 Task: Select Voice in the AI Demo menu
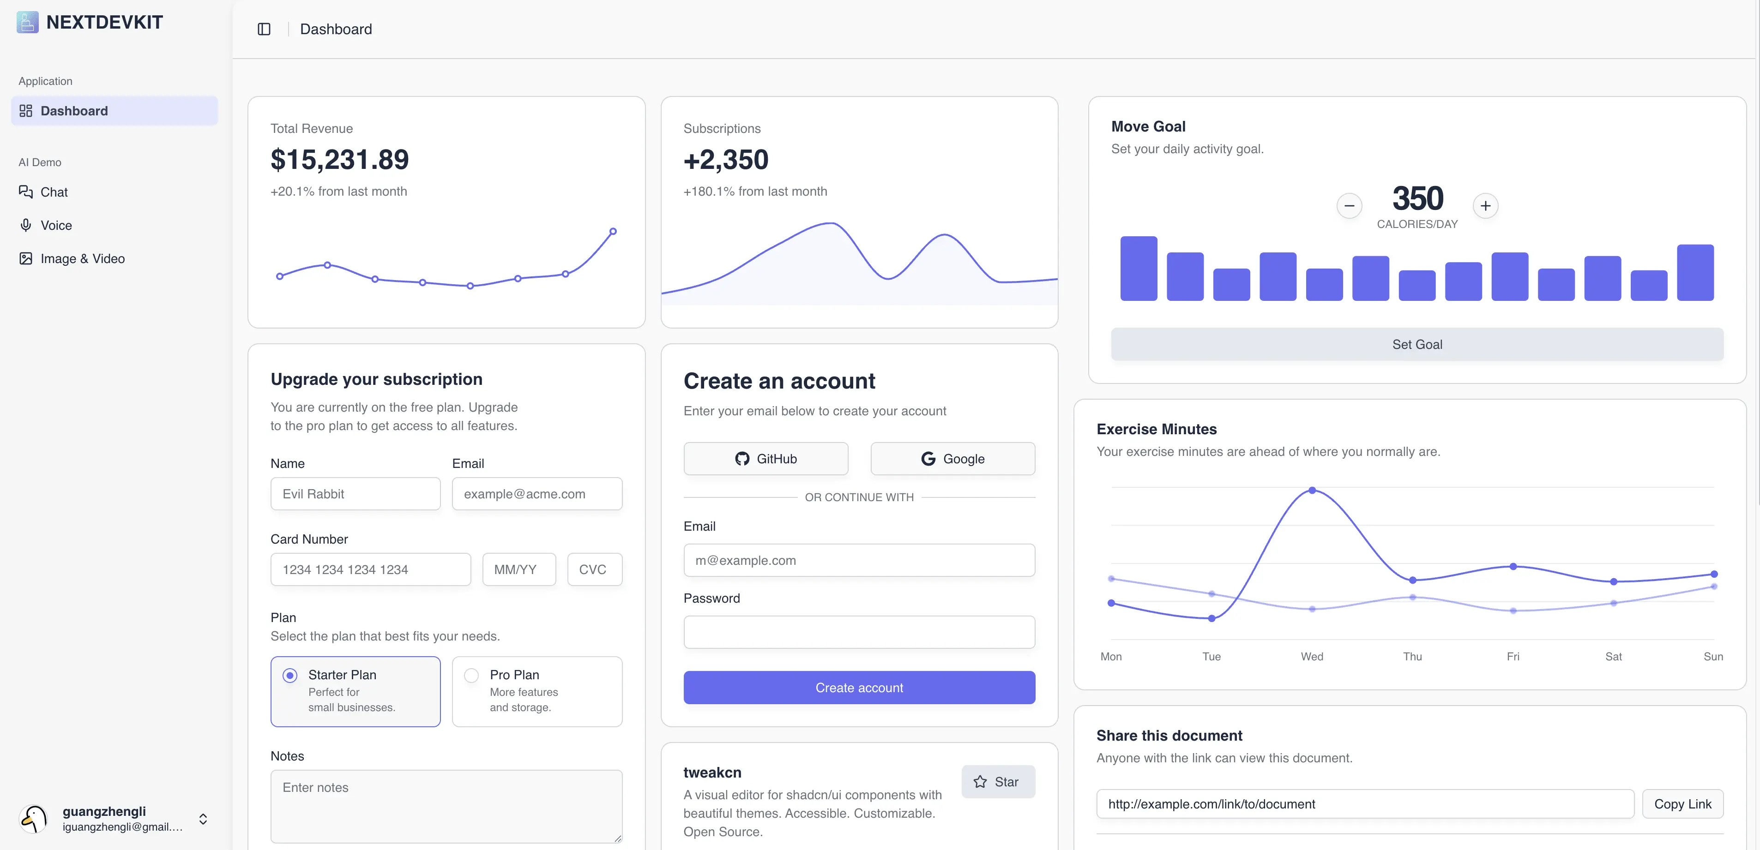click(55, 225)
